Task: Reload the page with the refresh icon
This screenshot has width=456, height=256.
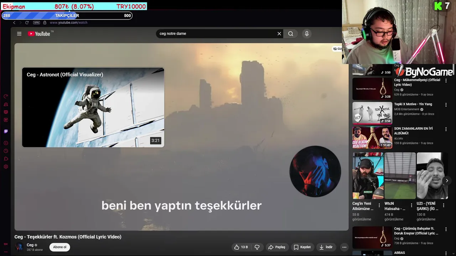Action: (27, 23)
